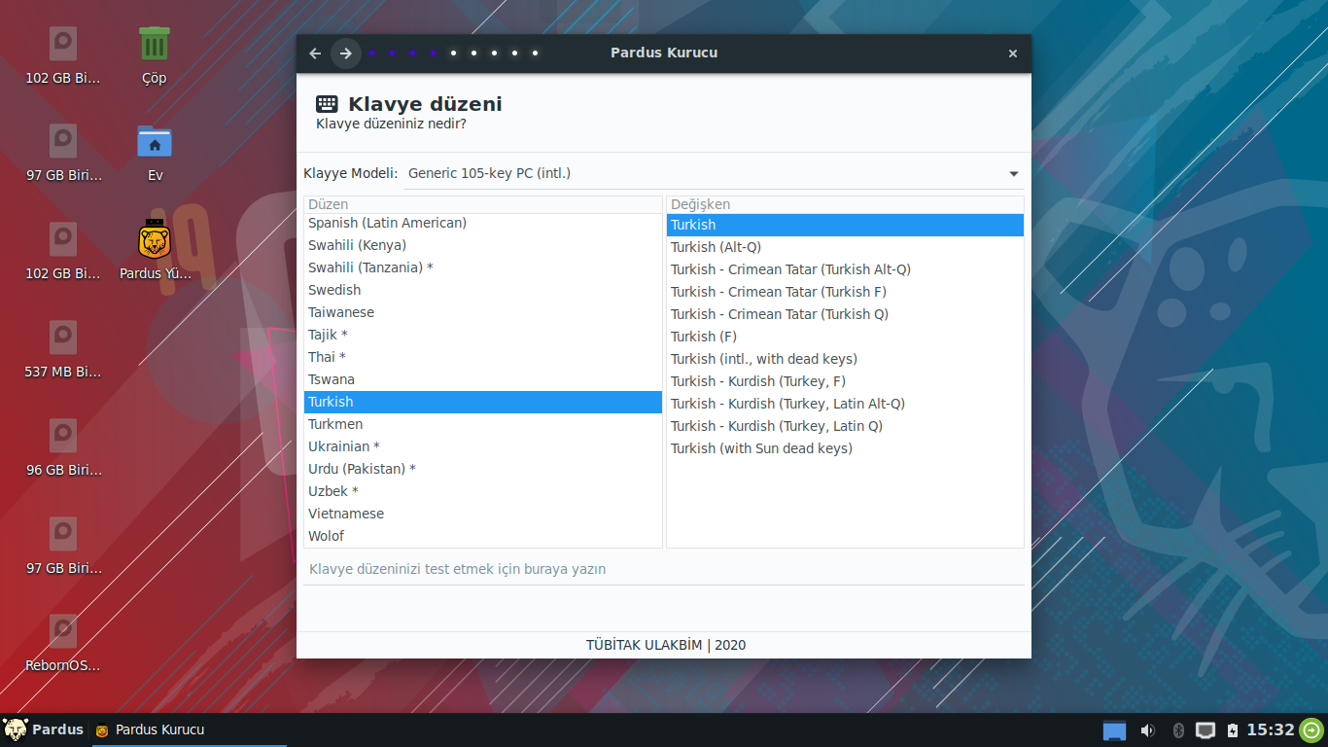Open the Çöp trash desktop icon
The height and width of the screenshot is (747, 1328).
click(154, 55)
